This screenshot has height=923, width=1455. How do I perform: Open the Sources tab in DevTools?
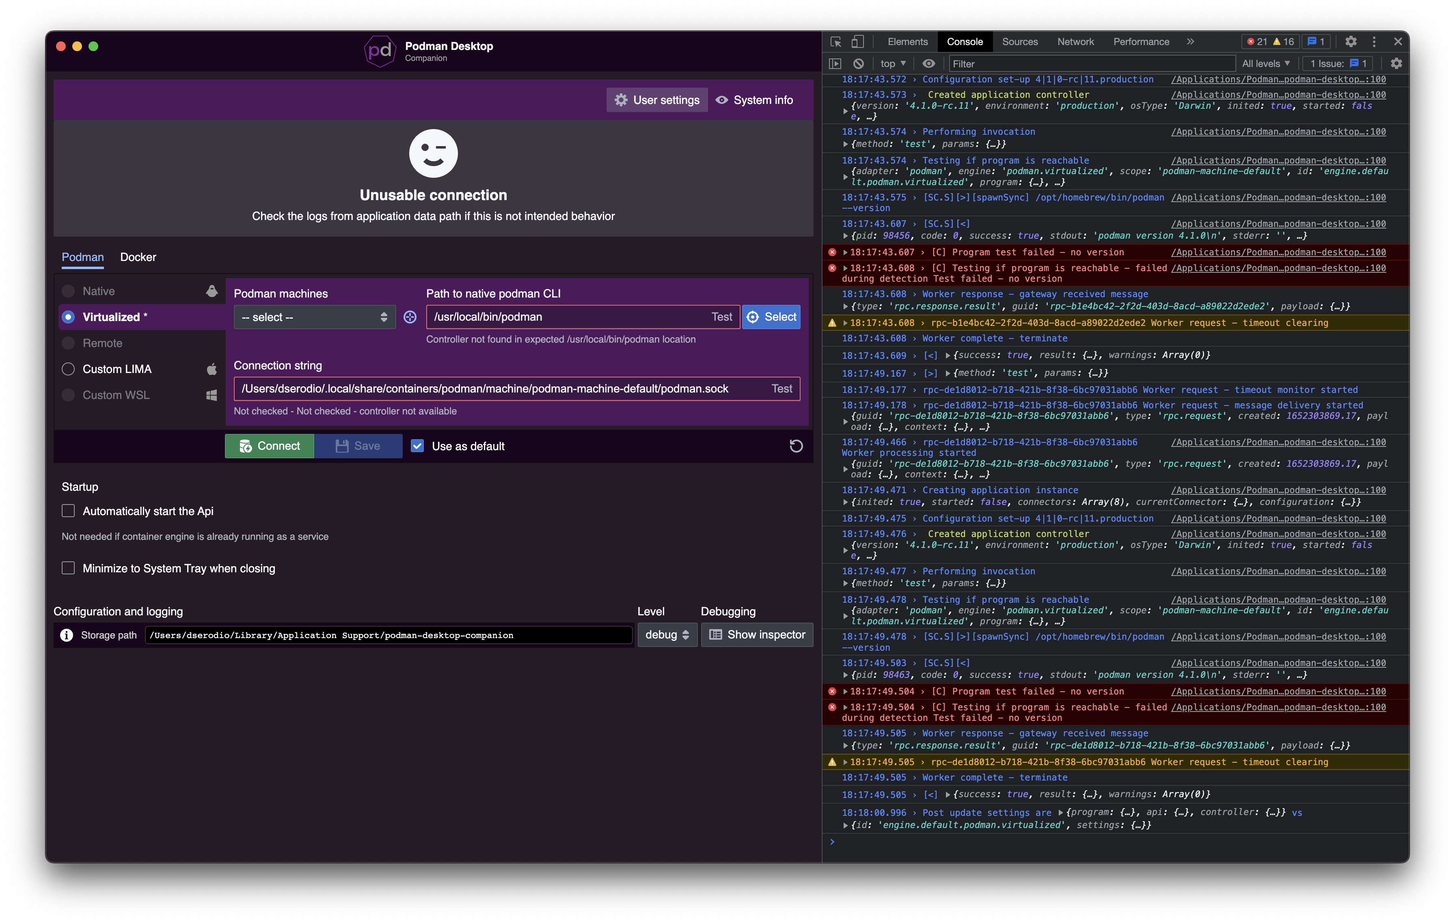(x=1020, y=42)
